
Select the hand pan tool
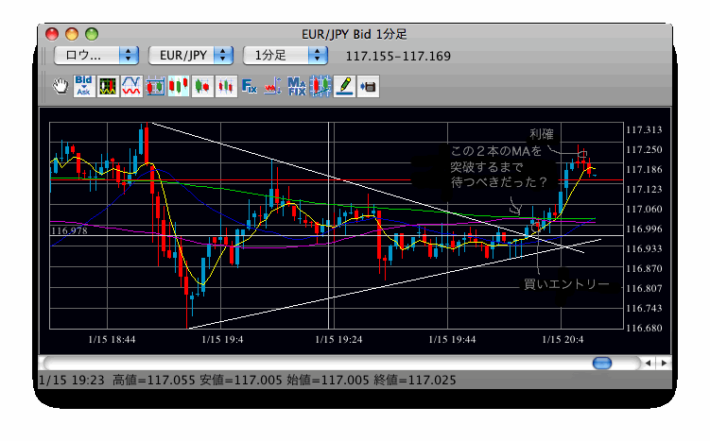coord(61,86)
